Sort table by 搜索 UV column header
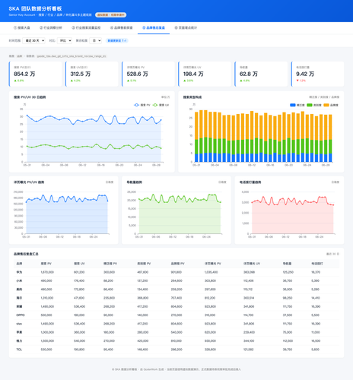The image size is (353, 380). click(x=79, y=264)
